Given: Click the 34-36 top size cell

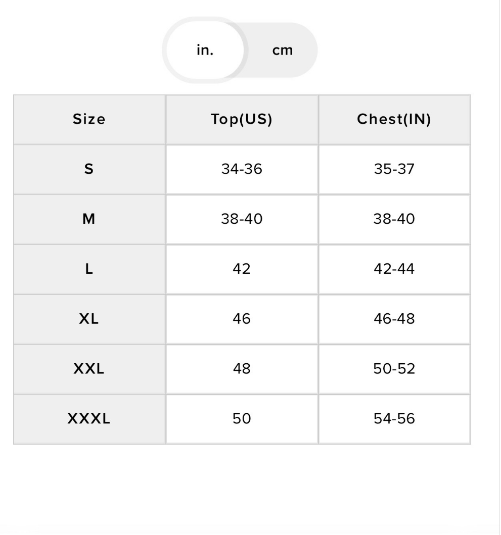Looking at the screenshot, I should pyautogui.click(x=242, y=169).
